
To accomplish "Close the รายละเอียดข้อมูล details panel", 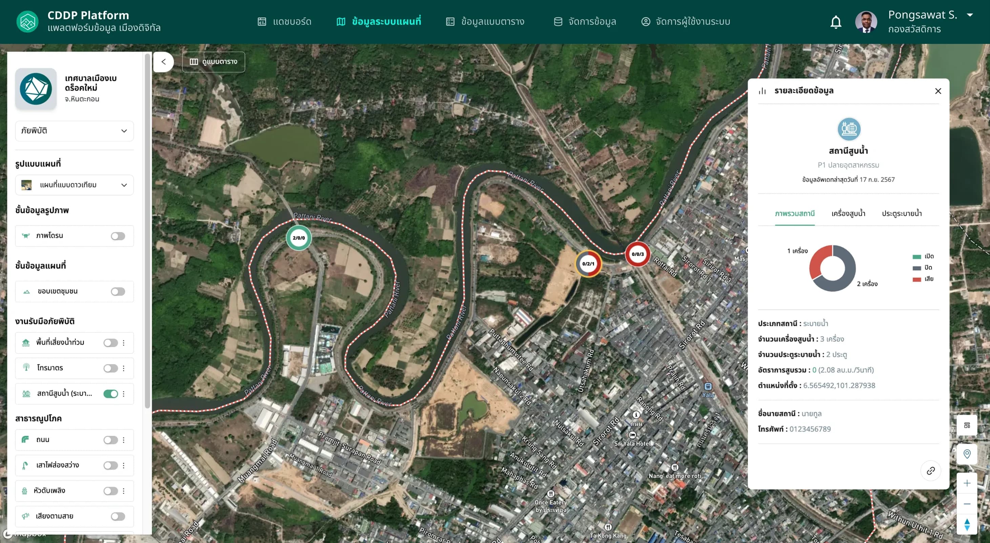I will pyautogui.click(x=938, y=91).
